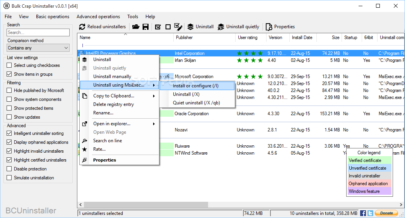Choose Uninstall (/X) in MsiExec submenu
Viewport: 405px width, 218px height.
tap(197, 94)
